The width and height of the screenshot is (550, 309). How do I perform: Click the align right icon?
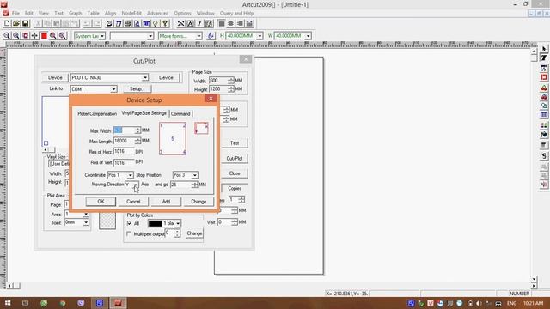tap(240, 23)
